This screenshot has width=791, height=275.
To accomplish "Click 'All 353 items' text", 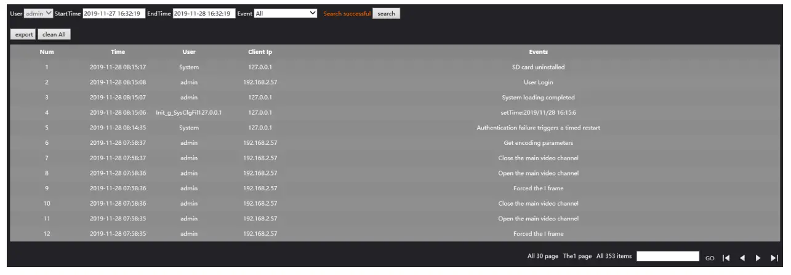I will pyautogui.click(x=614, y=256).
